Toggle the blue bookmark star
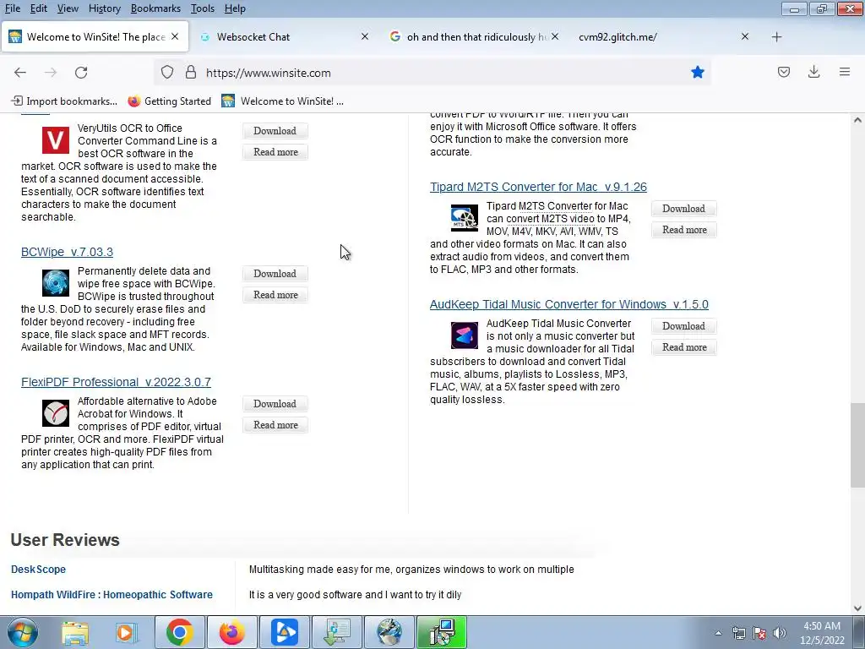 [698, 73]
